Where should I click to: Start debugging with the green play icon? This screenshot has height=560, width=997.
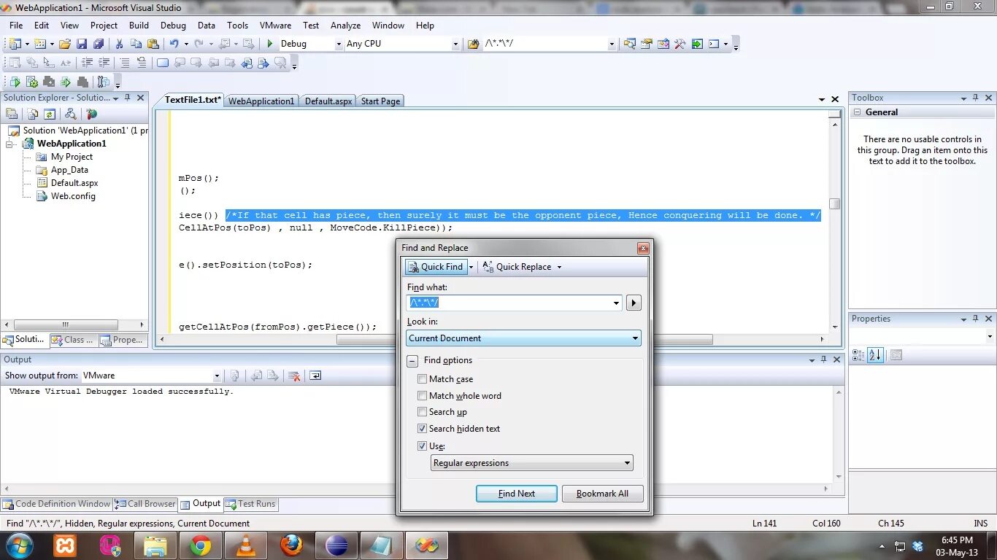coord(270,44)
